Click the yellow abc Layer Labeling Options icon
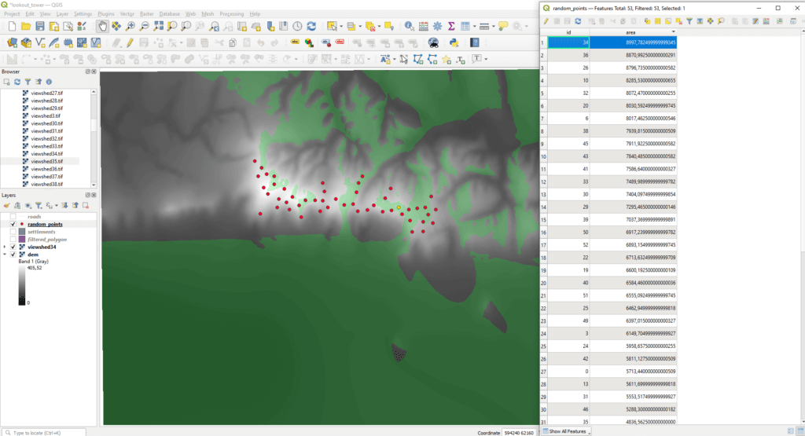The image size is (805, 436). coord(295,42)
